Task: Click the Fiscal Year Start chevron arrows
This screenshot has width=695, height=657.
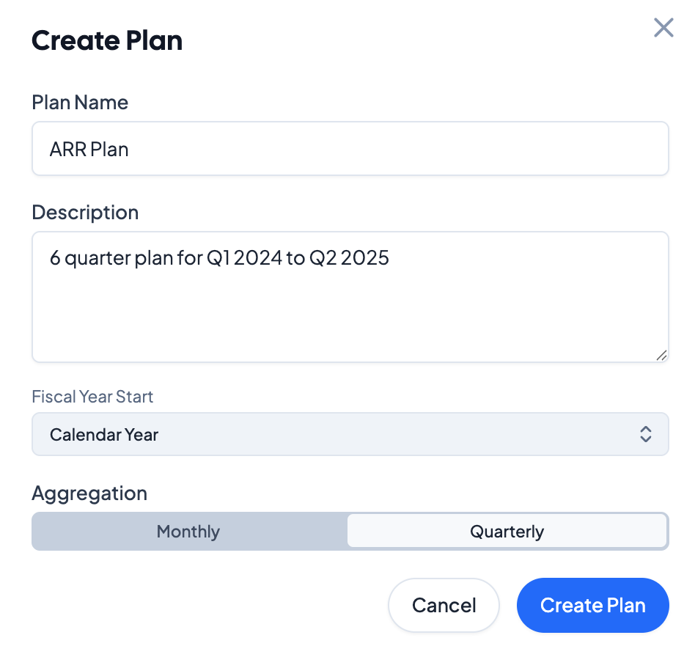Action: (645, 434)
